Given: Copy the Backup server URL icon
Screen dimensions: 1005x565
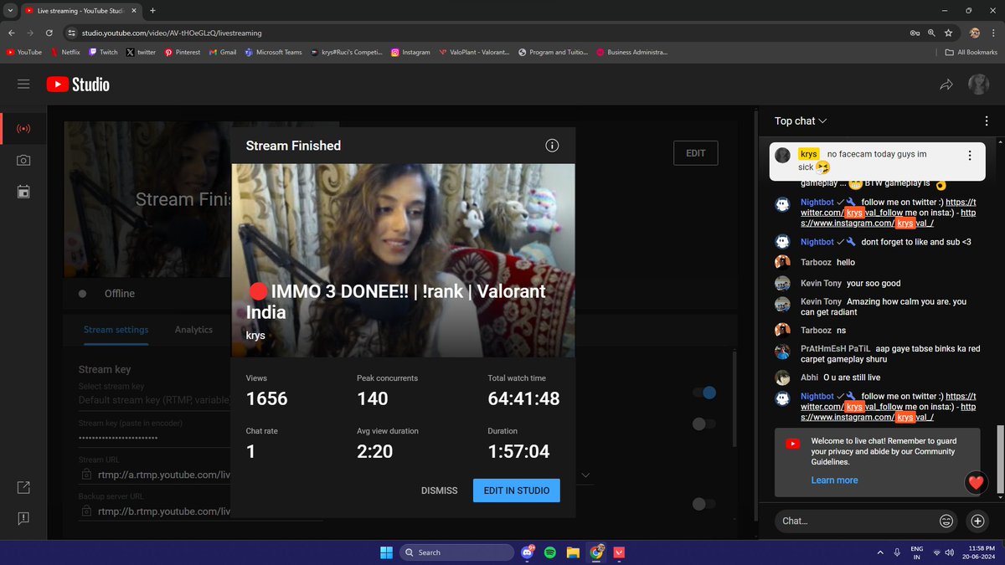Looking at the screenshot, I should point(86,511).
